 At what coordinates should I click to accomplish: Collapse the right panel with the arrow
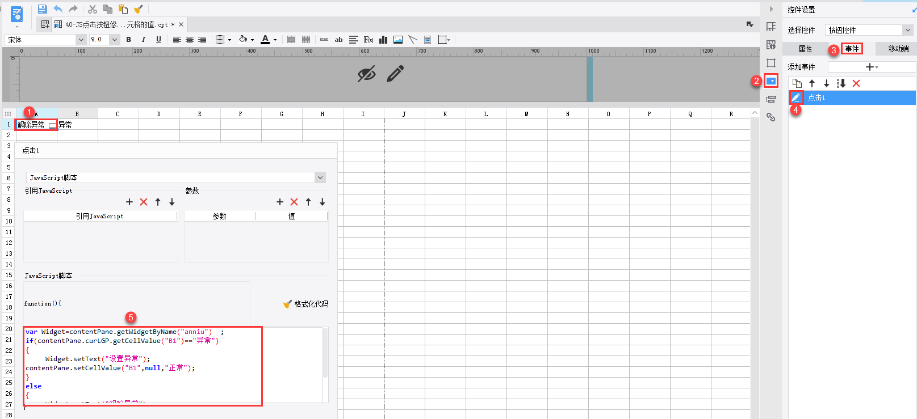tap(771, 9)
